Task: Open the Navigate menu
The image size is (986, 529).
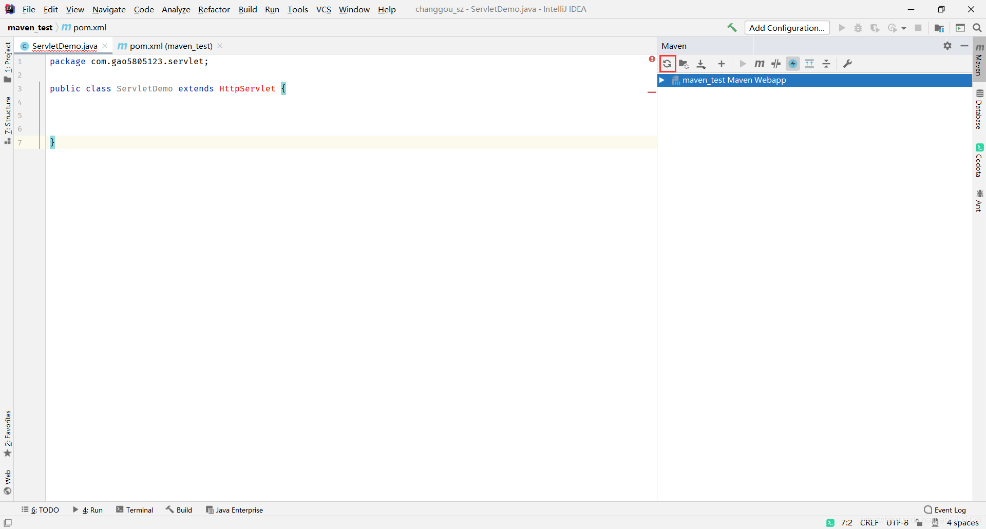Action: pyautogui.click(x=109, y=9)
